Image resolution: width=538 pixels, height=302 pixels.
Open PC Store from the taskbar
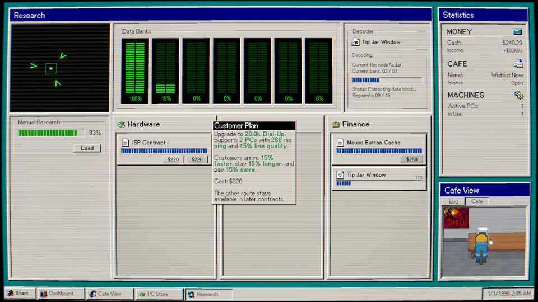[159, 294]
